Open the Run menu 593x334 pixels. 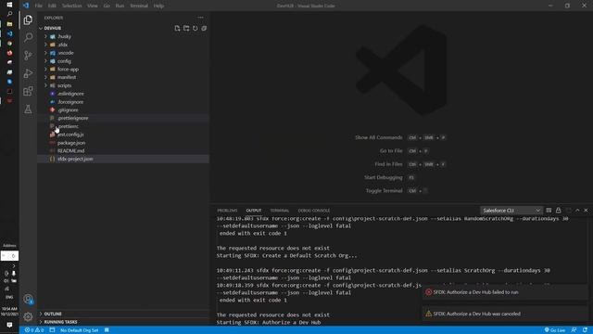(x=120, y=6)
